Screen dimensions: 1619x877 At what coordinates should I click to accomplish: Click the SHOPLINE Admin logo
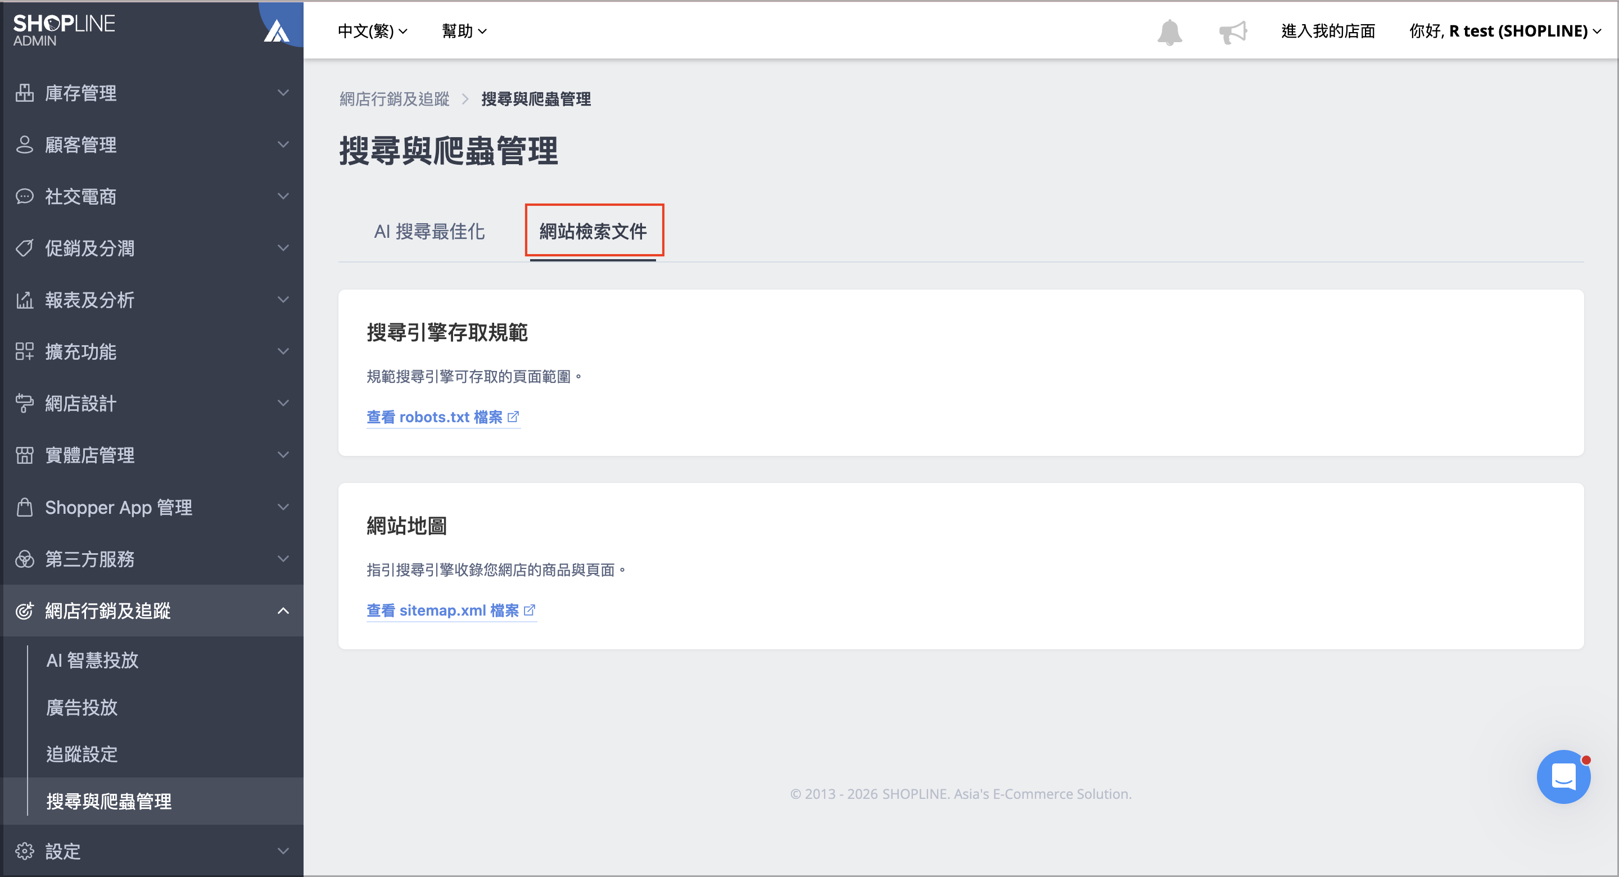coord(64,30)
